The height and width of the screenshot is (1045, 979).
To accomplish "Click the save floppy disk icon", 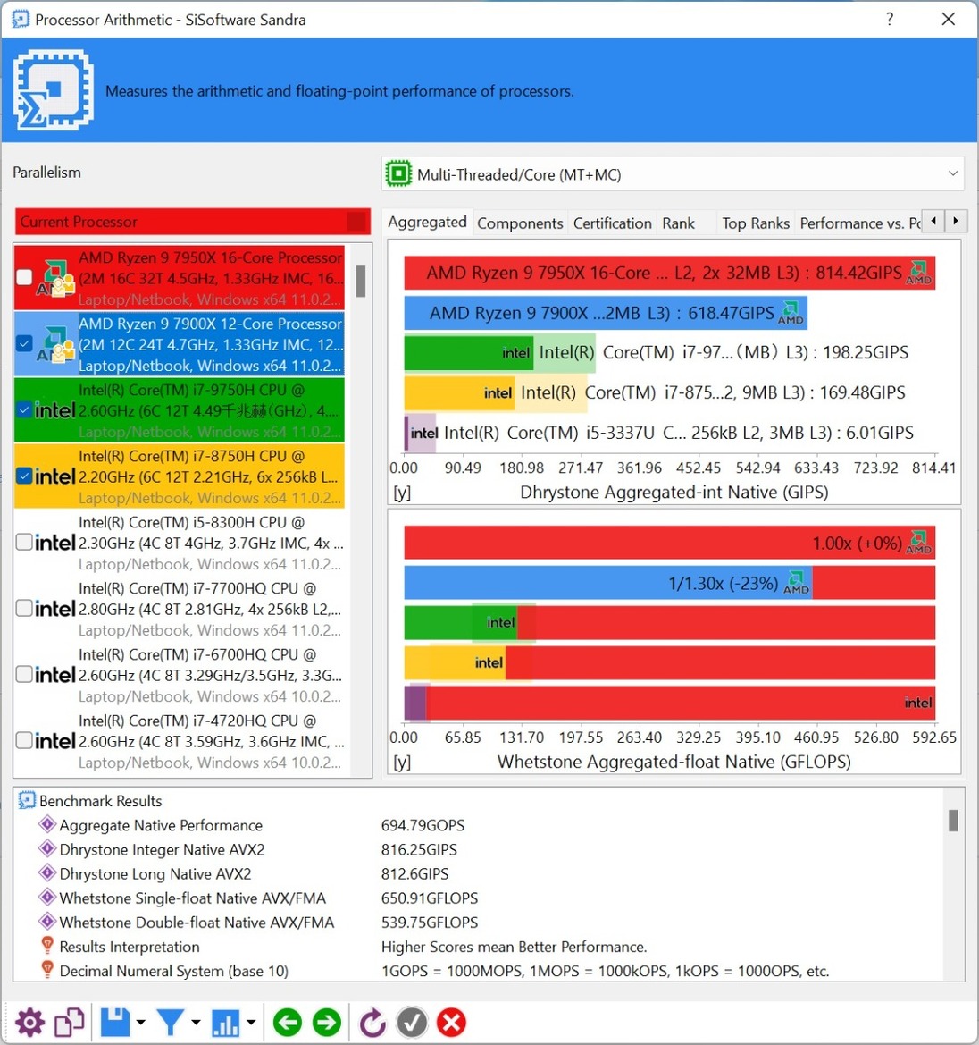I will pyautogui.click(x=115, y=1023).
